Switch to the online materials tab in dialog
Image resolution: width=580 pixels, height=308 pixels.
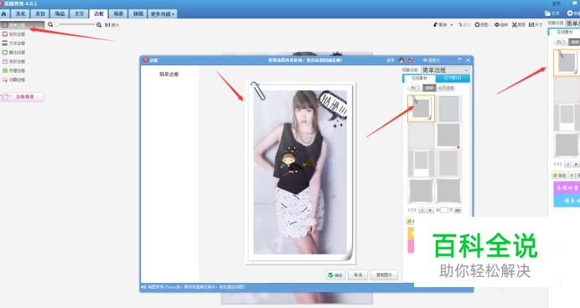(419, 79)
